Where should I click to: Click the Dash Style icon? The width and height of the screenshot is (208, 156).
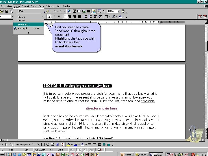94,145
